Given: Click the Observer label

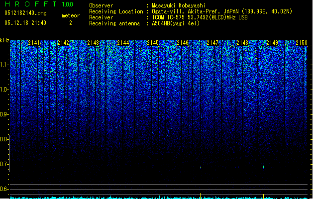Looking at the screenshot, I should pyautogui.click(x=101, y=5).
